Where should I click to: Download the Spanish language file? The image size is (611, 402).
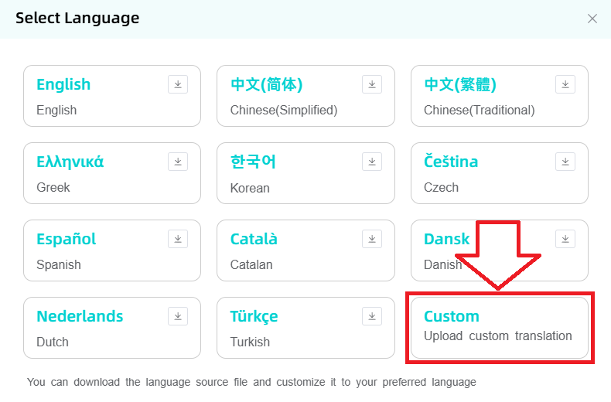click(178, 239)
